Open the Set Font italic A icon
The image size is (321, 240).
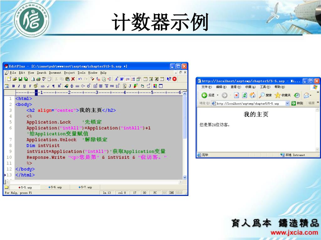coord(116,79)
